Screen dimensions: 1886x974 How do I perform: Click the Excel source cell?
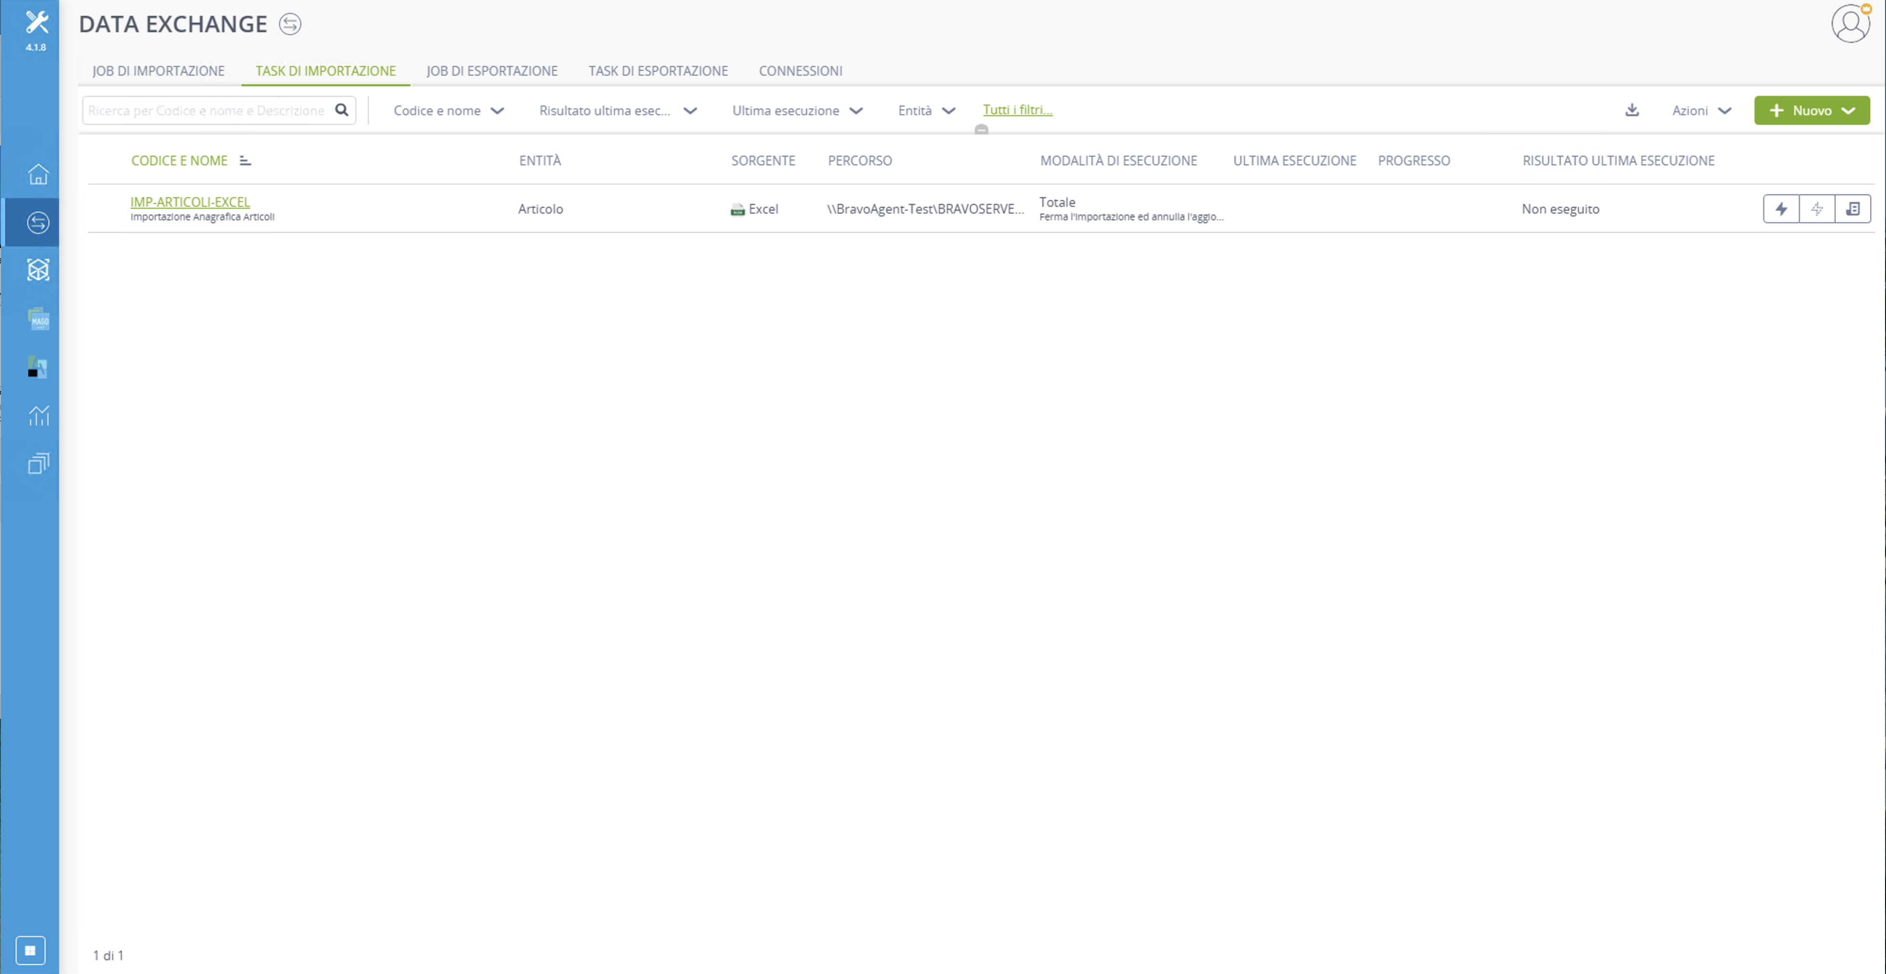(x=754, y=209)
